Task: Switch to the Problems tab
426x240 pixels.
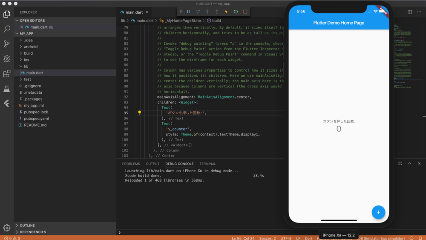Action: (x=131, y=164)
